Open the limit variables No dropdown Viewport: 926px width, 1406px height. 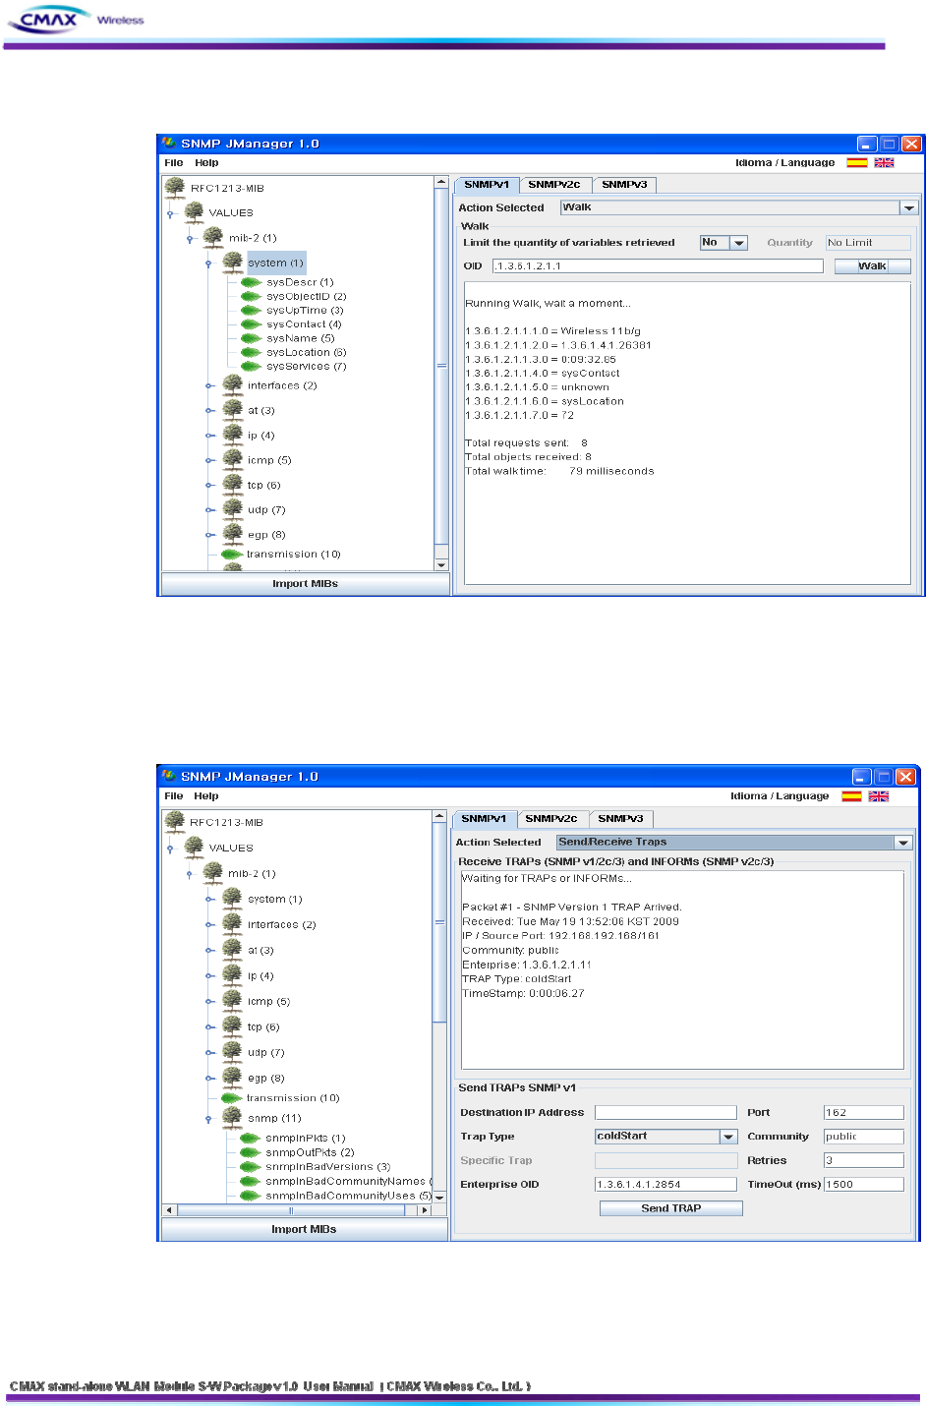coord(739,243)
